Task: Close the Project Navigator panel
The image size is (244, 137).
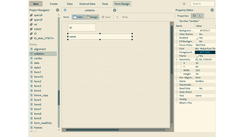Action: [57, 10]
